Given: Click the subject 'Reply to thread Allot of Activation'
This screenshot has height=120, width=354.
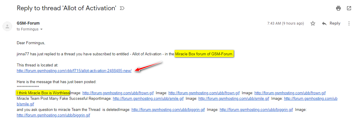Looking at the screenshot, I should [x=67, y=8].
